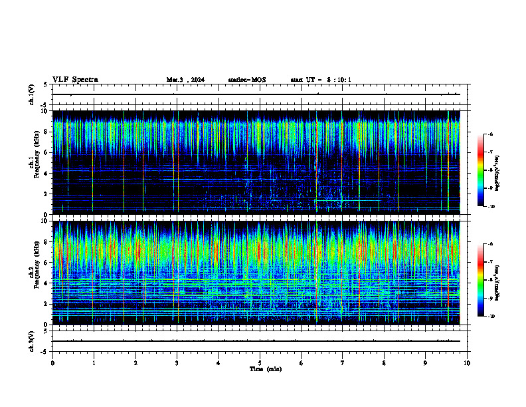Click time axis tick label '0'

[52, 363]
